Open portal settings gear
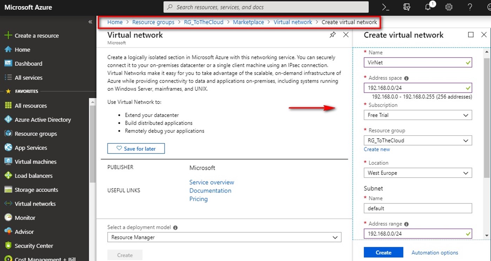 point(449,7)
